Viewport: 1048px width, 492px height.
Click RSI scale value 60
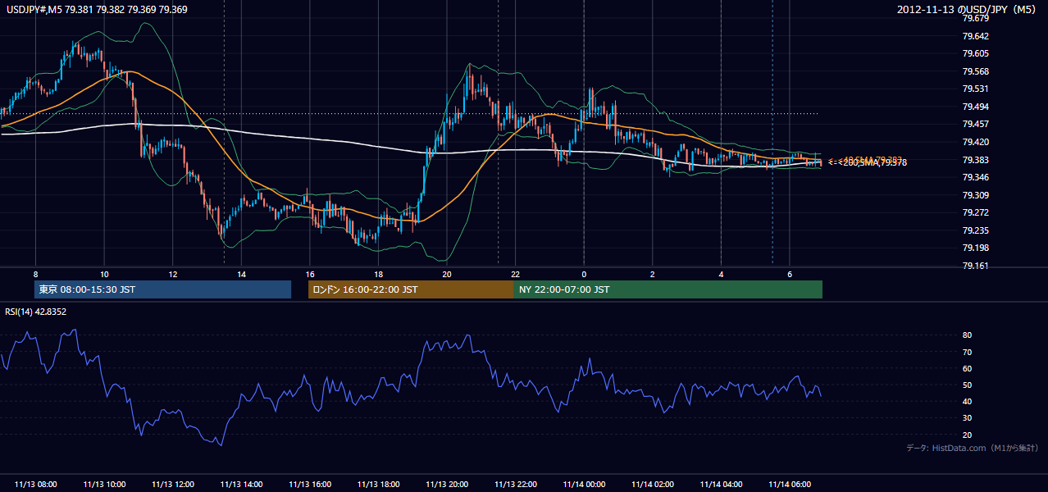pyautogui.click(x=967, y=368)
